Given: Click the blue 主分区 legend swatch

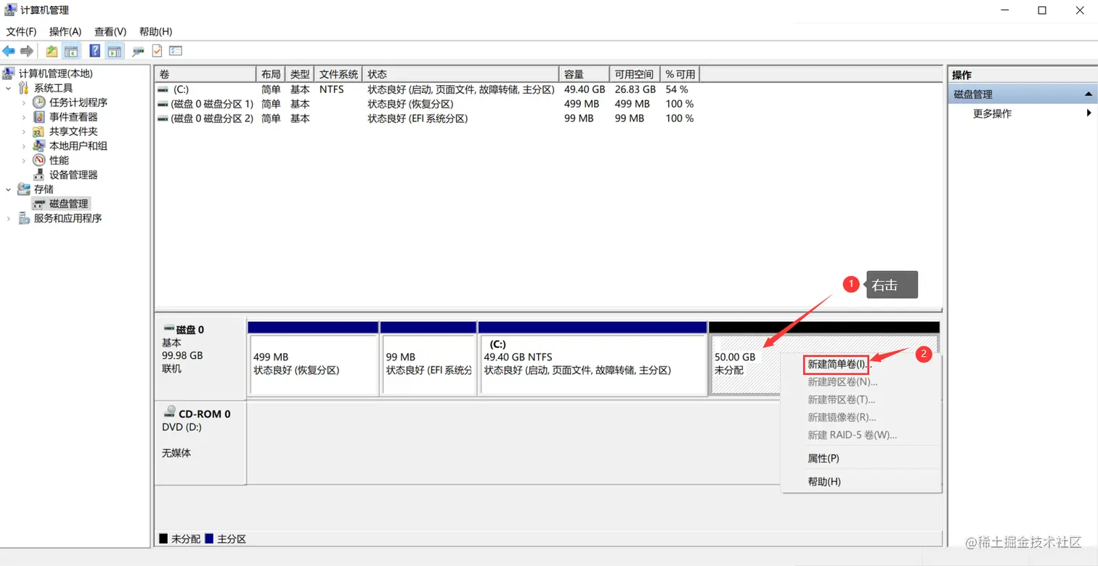Looking at the screenshot, I should point(209,539).
